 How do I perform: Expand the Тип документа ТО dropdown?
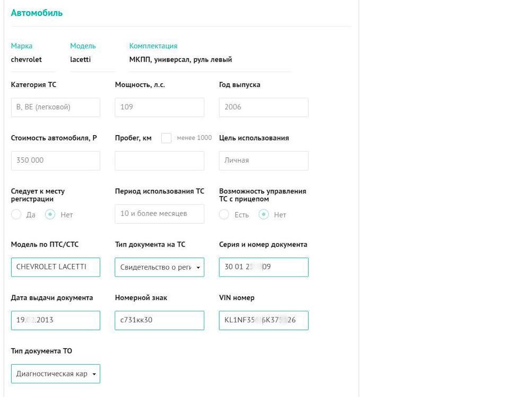tap(56, 374)
